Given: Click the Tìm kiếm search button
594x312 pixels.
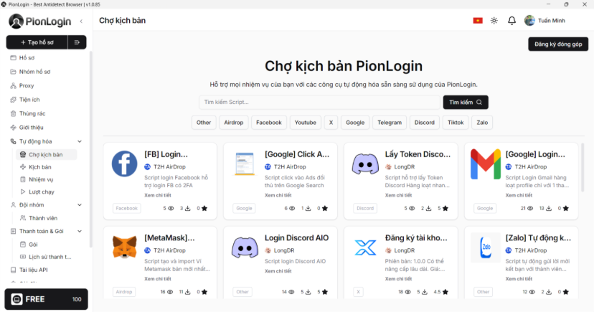Looking at the screenshot, I should pos(466,103).
